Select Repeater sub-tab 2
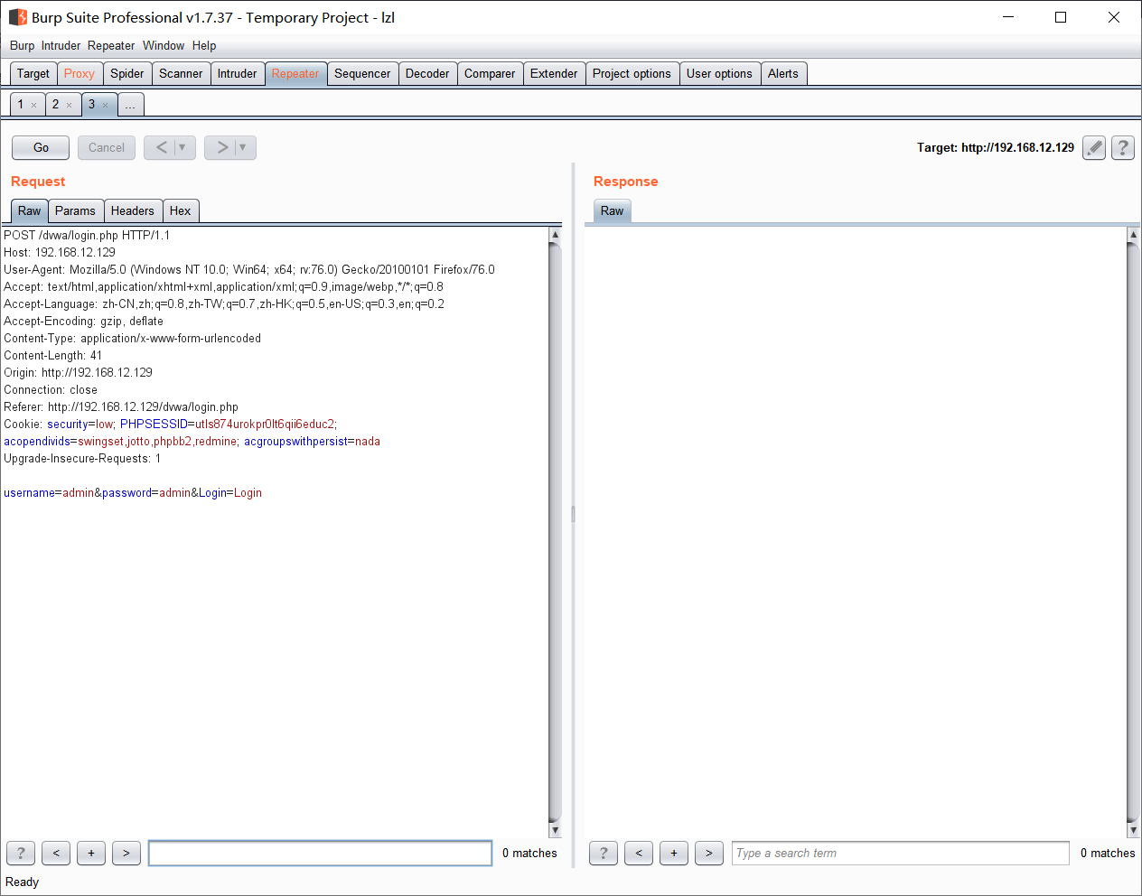 pos(55,105)
